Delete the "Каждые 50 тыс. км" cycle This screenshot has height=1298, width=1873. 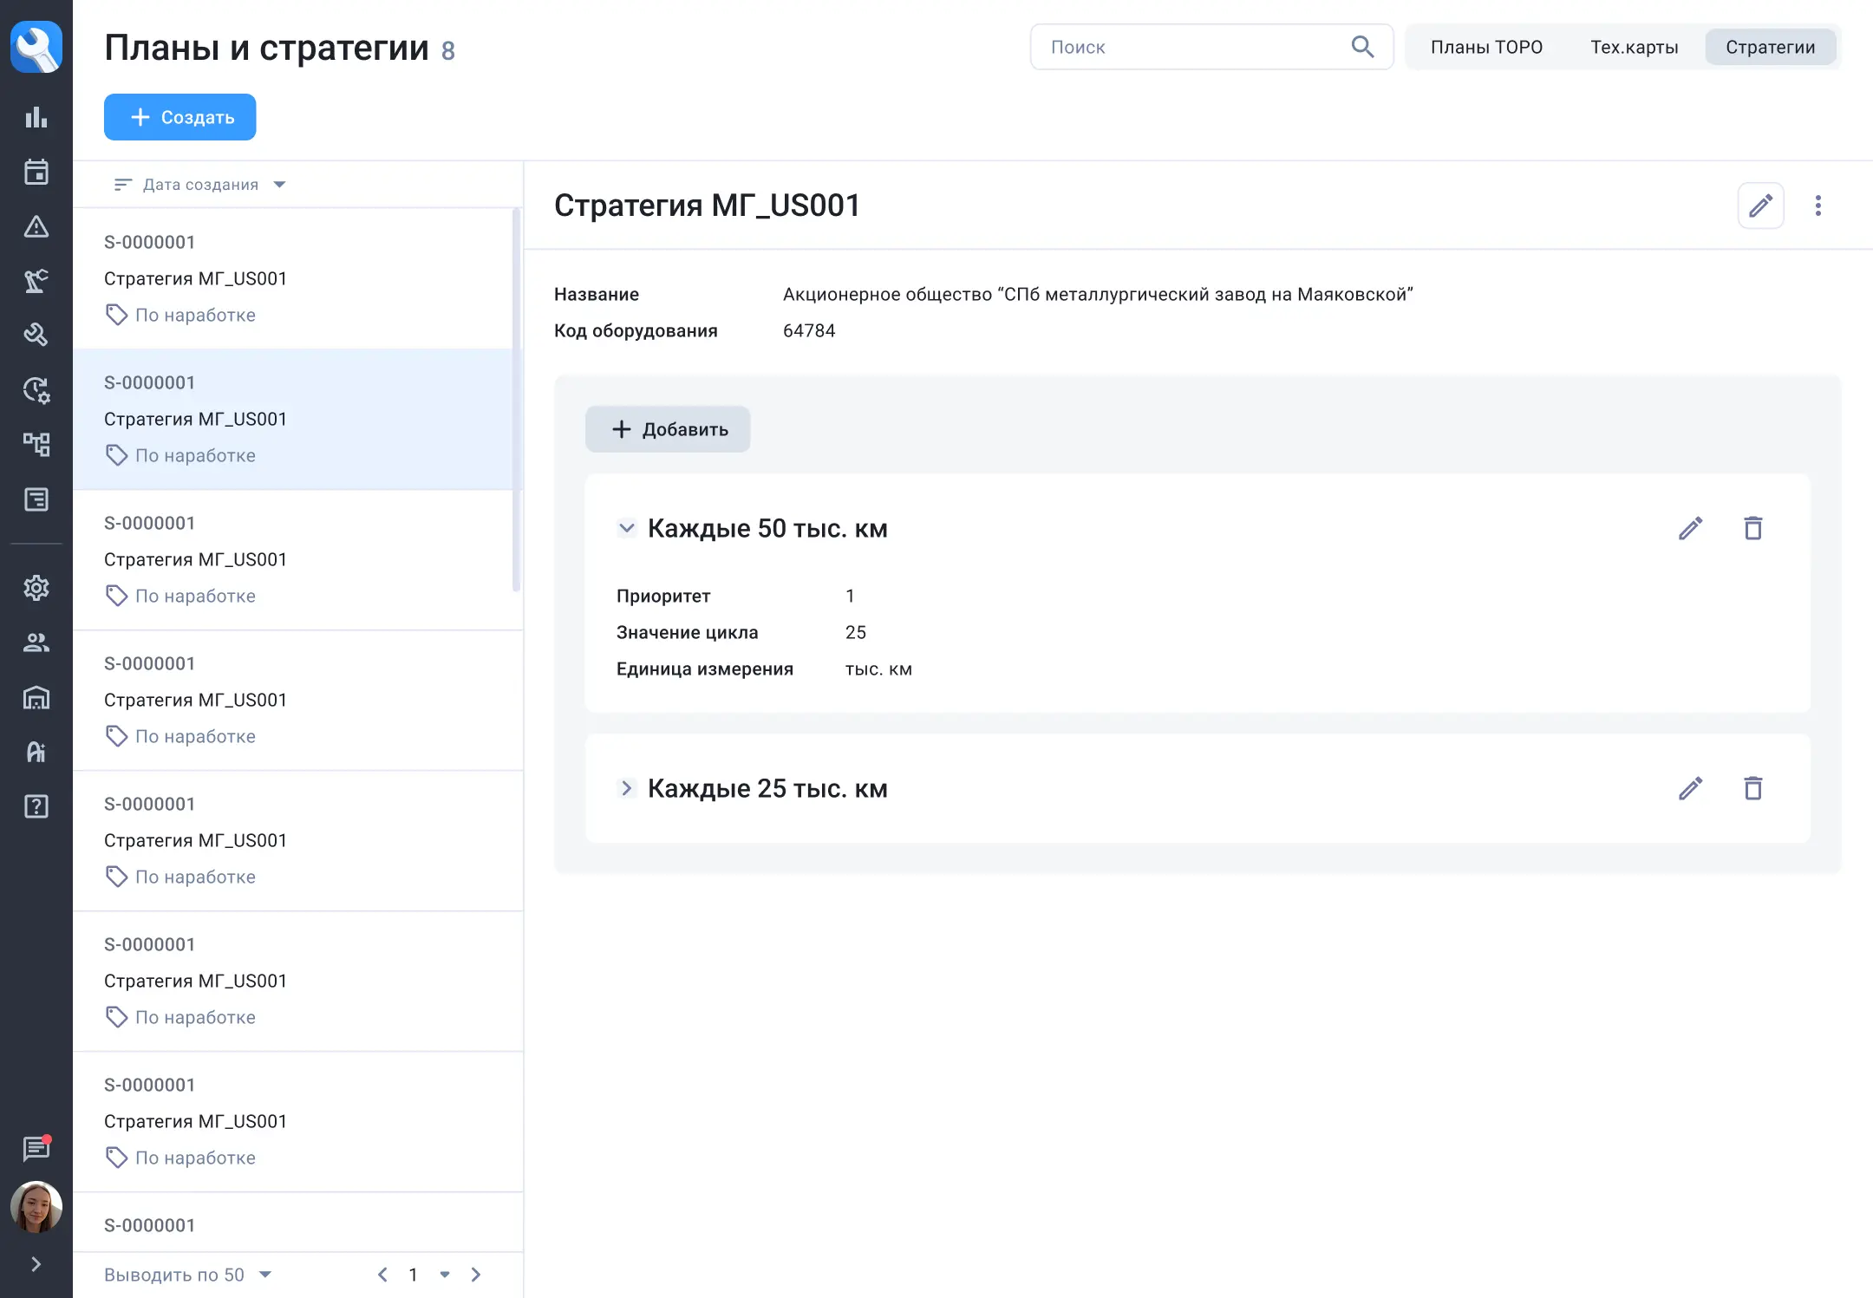pyautogui.click(x=1752, y=528)
